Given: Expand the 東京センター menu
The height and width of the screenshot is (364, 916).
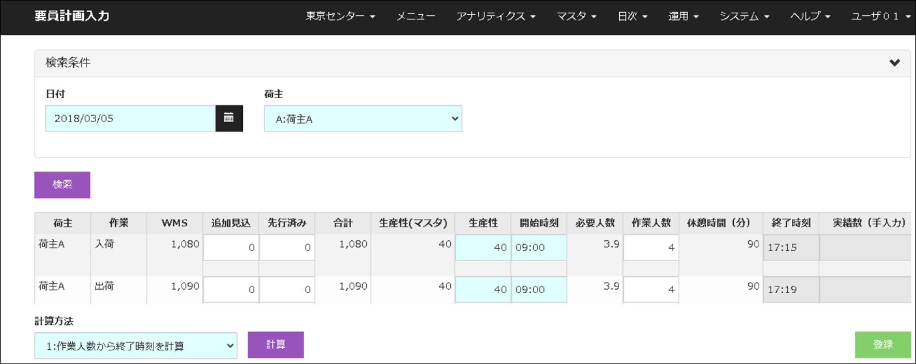Looking at the screenshot, I should click(x=340, y=16).
